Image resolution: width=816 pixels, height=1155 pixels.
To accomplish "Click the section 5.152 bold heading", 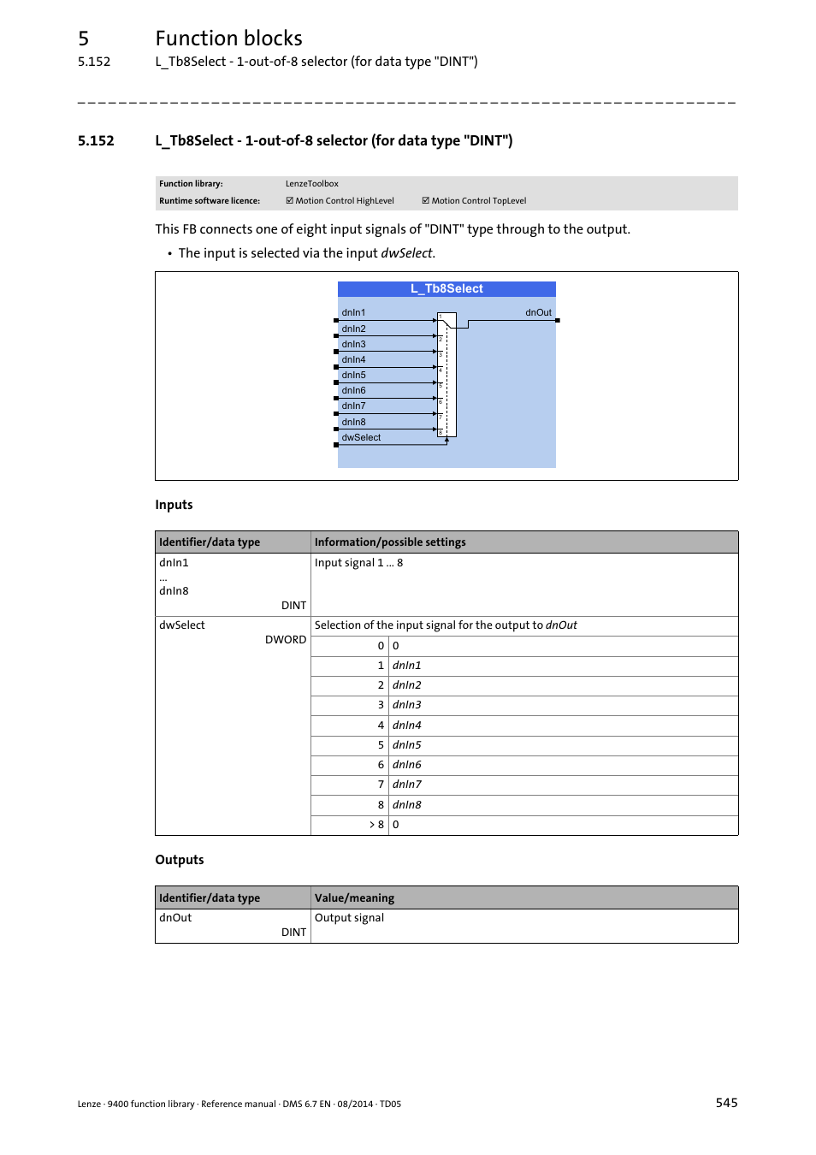I will (x=334, y=141).
